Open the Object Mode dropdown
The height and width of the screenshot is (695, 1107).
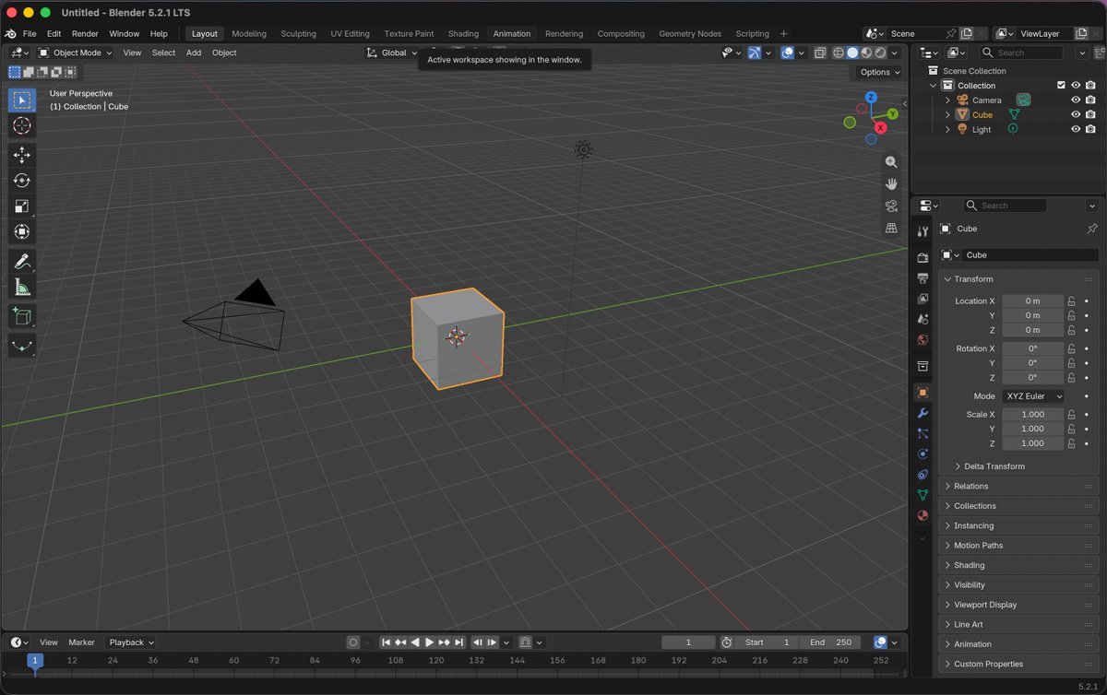coord(76,53)
